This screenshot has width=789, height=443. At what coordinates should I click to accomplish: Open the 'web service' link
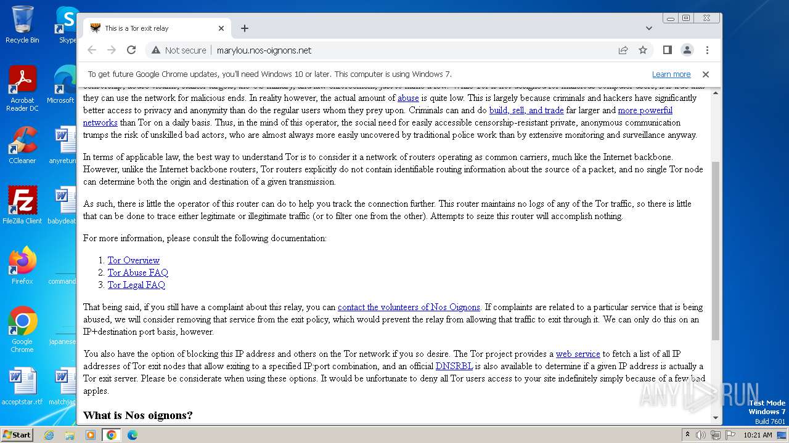[x=578, y=354]
